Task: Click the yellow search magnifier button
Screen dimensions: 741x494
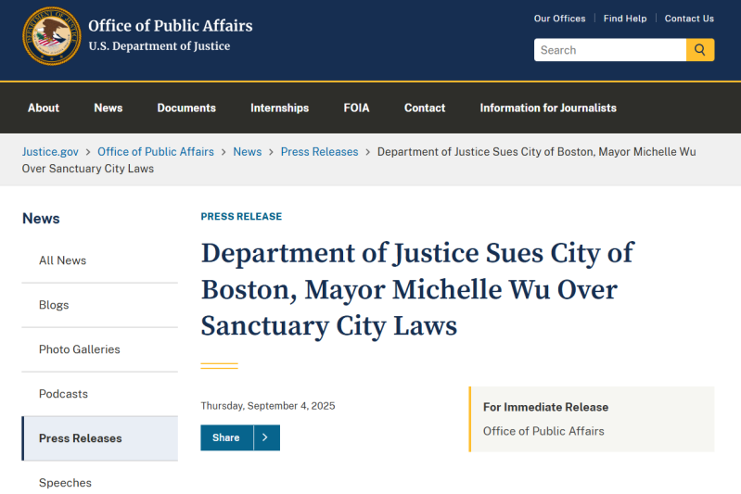Action: [x=700, y=50]
